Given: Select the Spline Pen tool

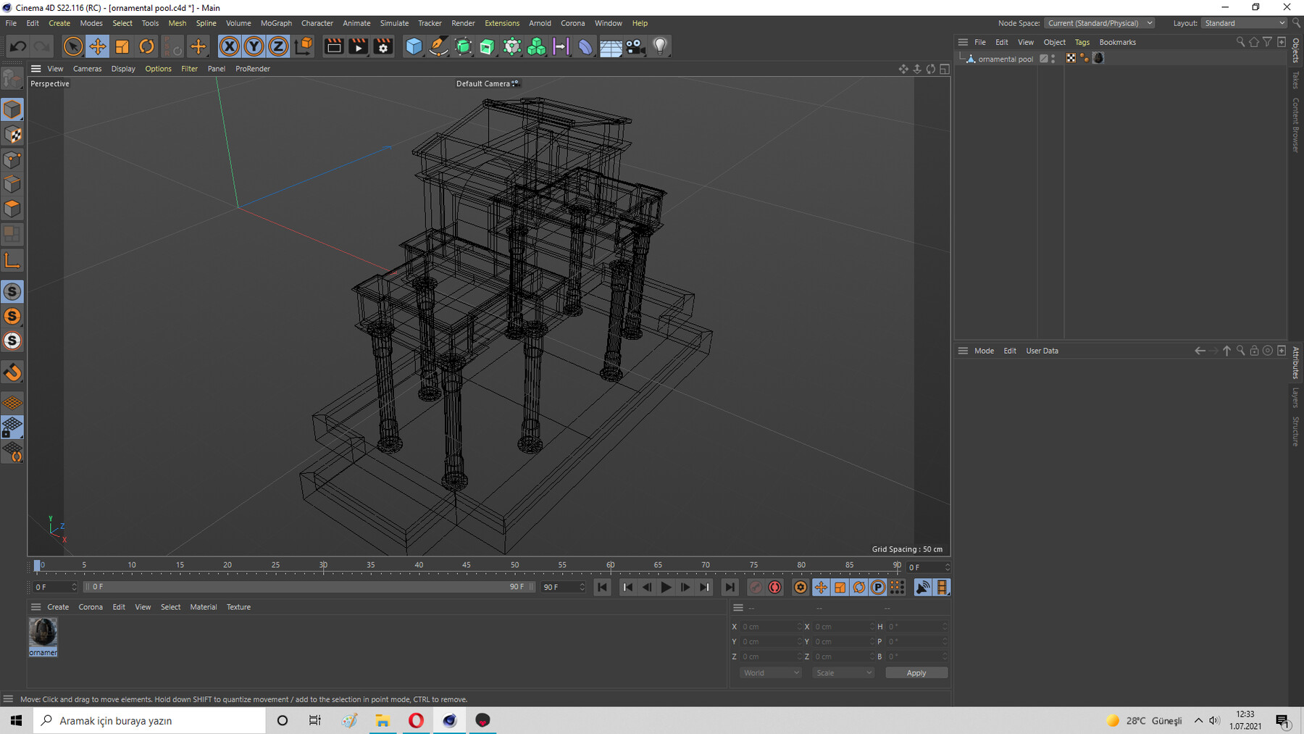Looking at the screenshot, I should pyautogui.click(x=438, y=46).
